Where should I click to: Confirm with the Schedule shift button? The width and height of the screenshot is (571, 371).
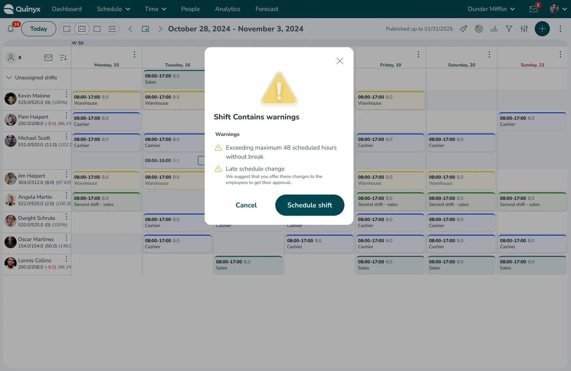tap(310, 205)
